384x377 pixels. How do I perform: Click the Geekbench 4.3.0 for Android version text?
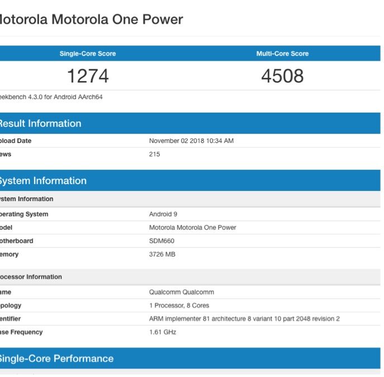tap(51, 97)
